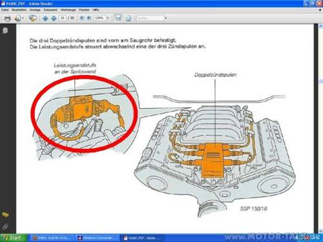Image resolution: width=323 pixels, height=242 pixels.
Task: Expand the search field dropdown arrow
Action: point(166,18)
